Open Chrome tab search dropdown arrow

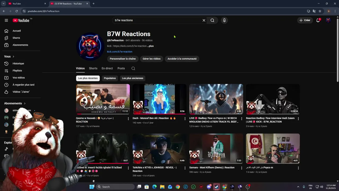pyautogui.click(x=3, y=3)
